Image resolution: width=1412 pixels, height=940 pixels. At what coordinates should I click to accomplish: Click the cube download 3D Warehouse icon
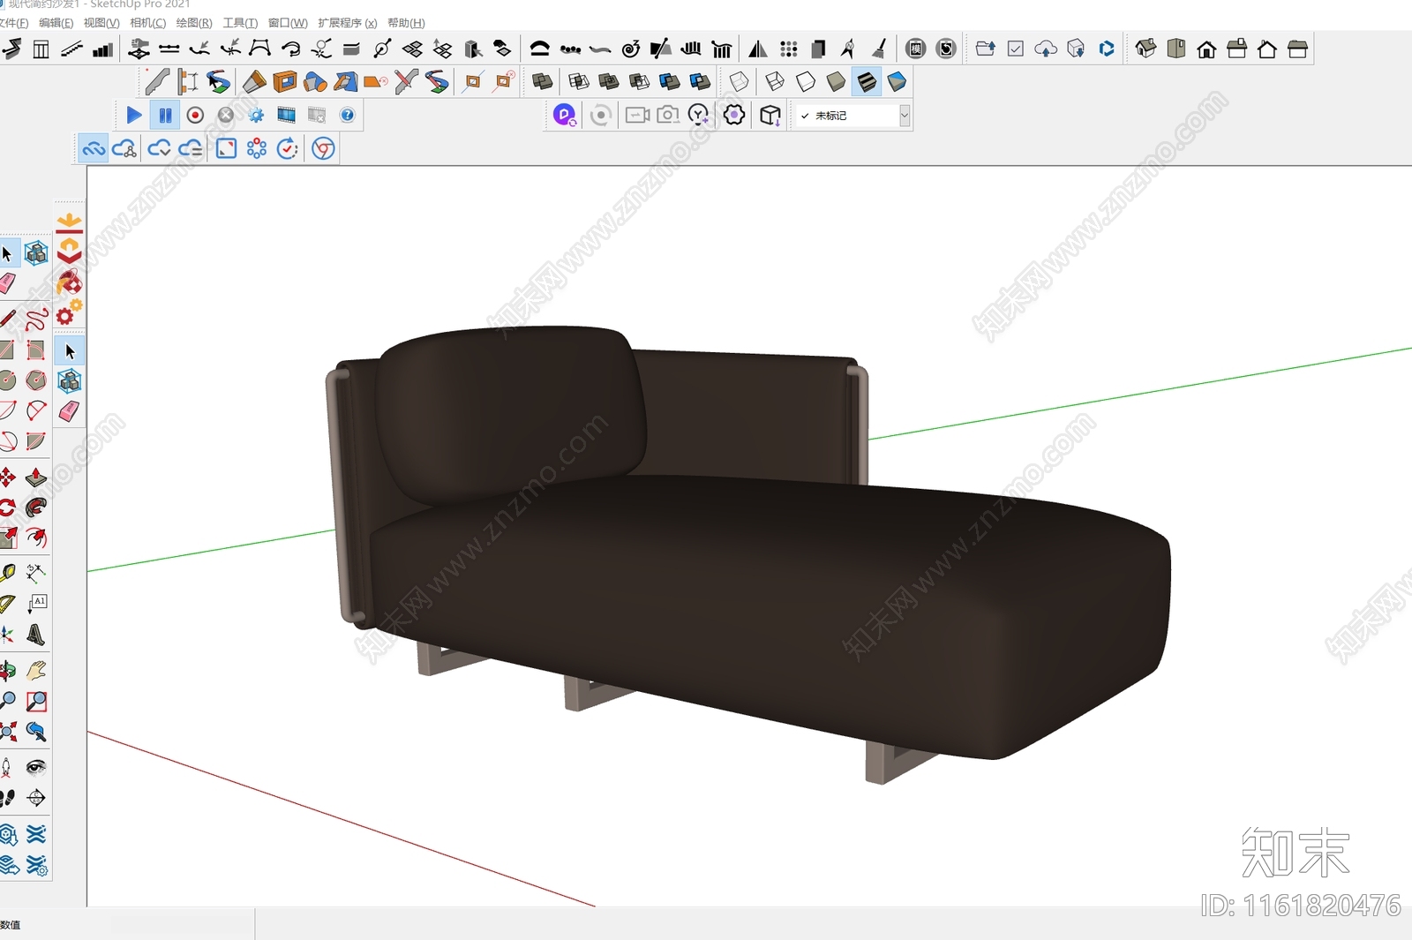coord(1076,49)
